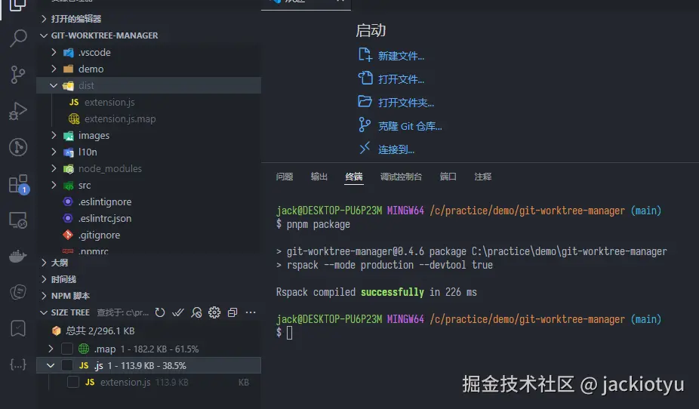Open the .npmrc file
This screenshot has height=409, width=699.
coord(93,251)
